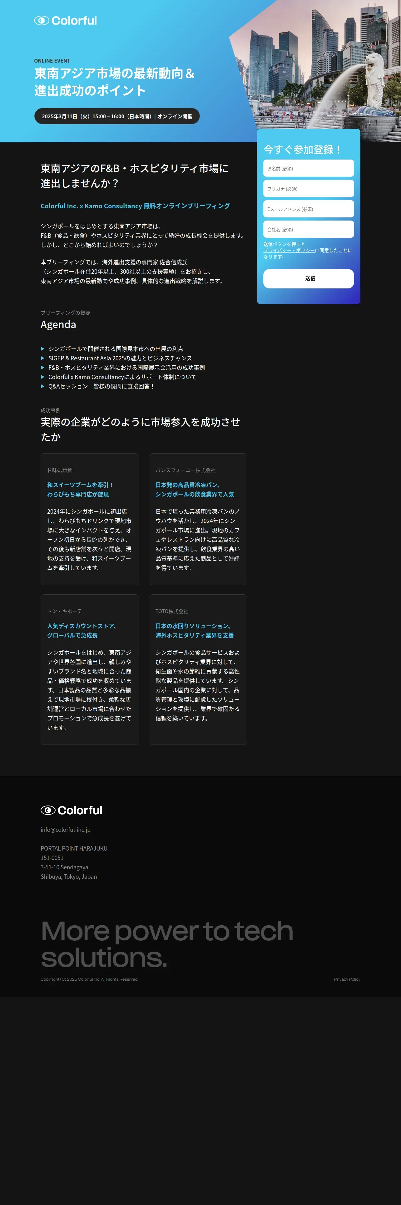Click the info@colorful-inc.jp email address
The height and width of the screenshot is (1205, 401).
tap(65, 829)
